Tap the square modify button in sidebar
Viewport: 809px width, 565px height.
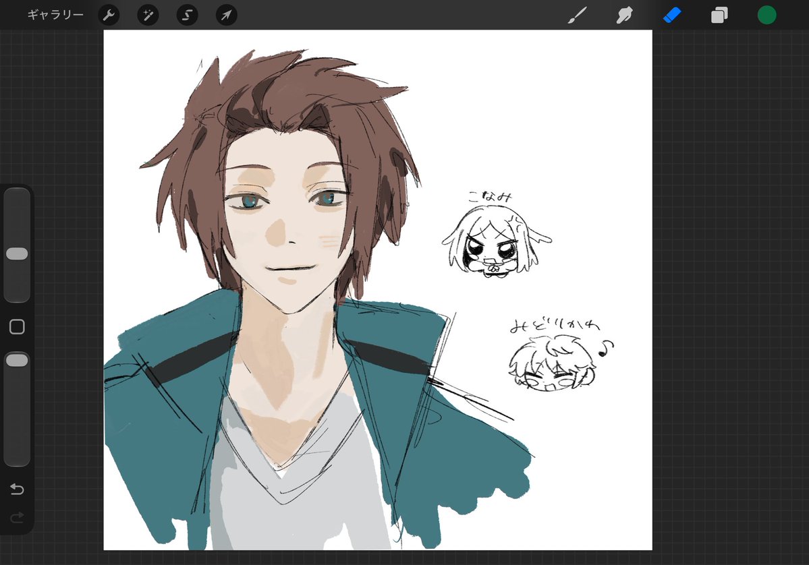coord(17,327)
